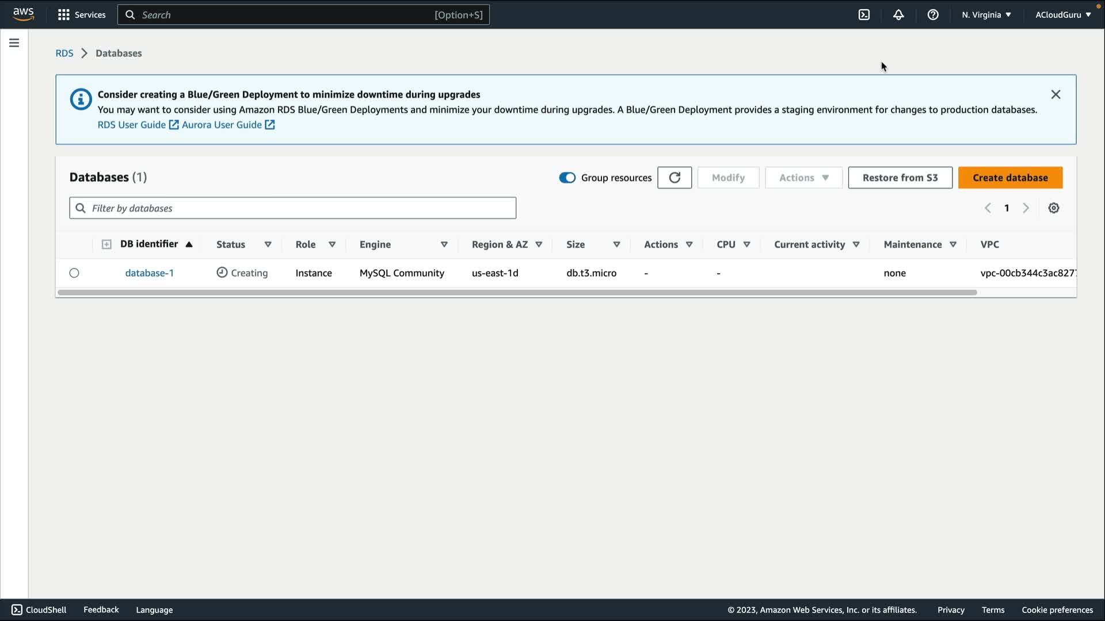Image resolution: width=1105 pixels, height=621 pixels.
Task: Open the Services grid menu
Action: pos(82,15)
